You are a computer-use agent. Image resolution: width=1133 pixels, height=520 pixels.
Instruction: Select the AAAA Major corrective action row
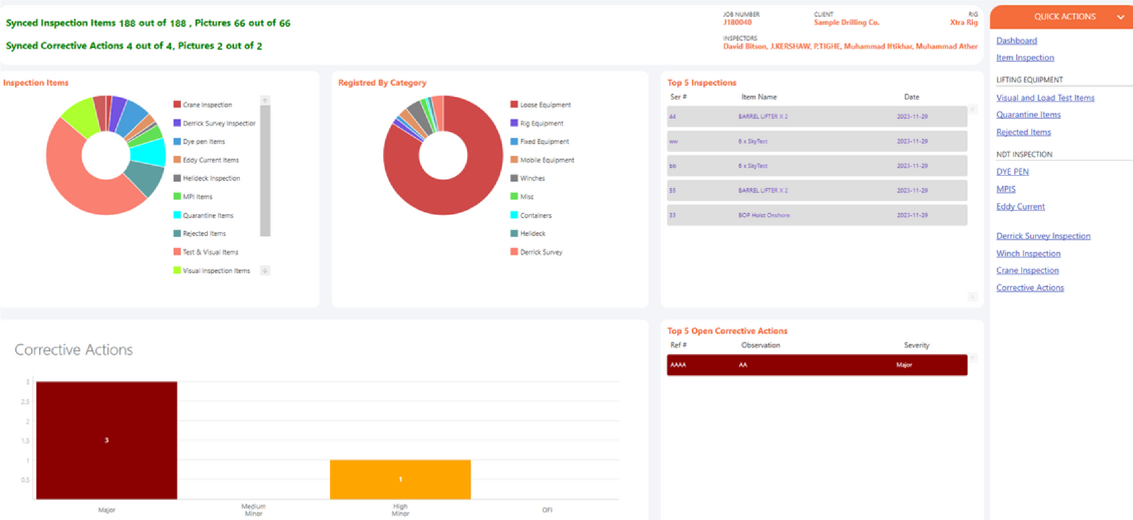tap(816, 365)
